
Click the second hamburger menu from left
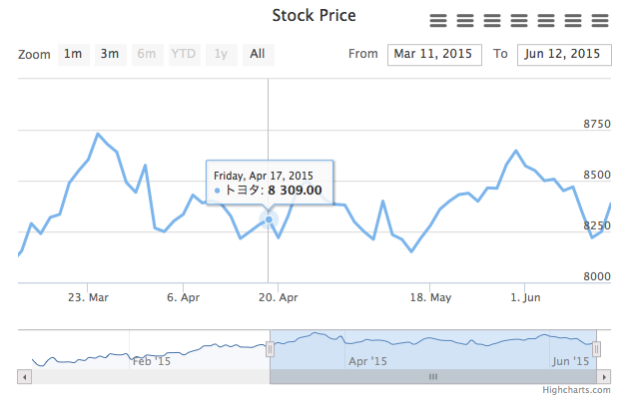coord(465,20)
